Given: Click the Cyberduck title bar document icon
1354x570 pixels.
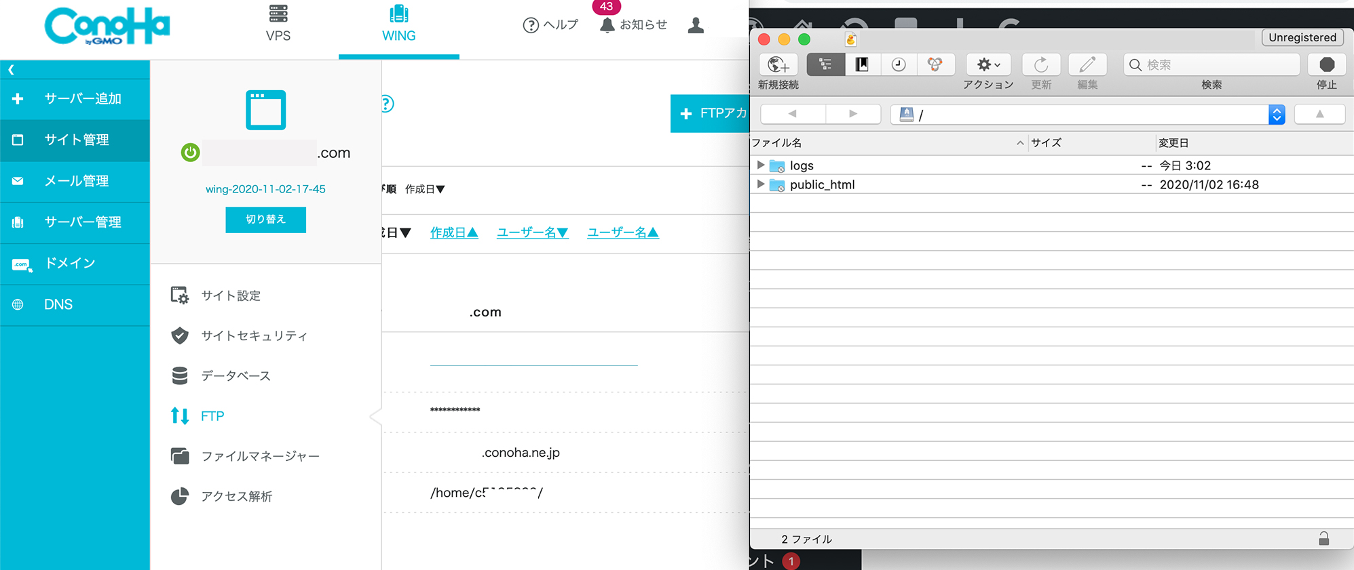Looking at the screenshot, I should click(850, 39).
